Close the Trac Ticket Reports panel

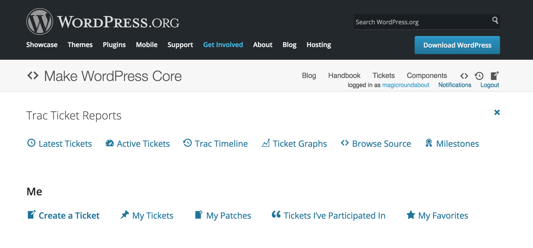pyautogui.click(x=497, y=112)
